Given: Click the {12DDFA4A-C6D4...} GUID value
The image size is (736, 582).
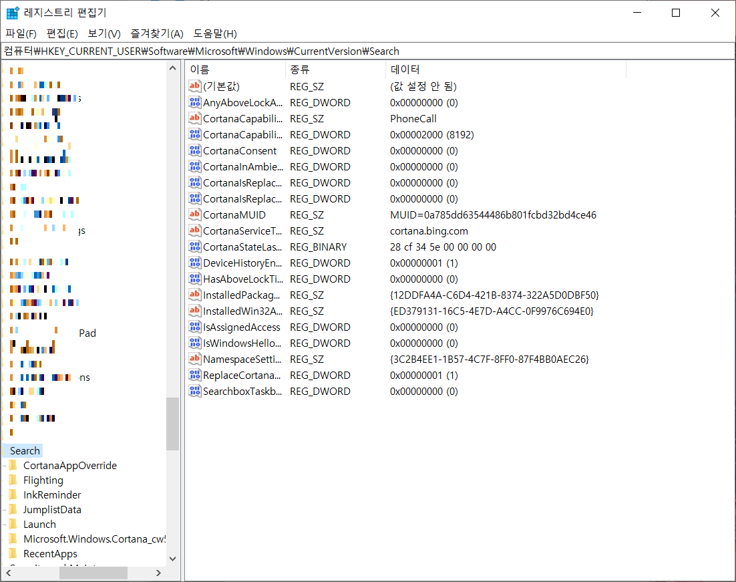Looking at the screenshot, I should click(x=494, y=295).
